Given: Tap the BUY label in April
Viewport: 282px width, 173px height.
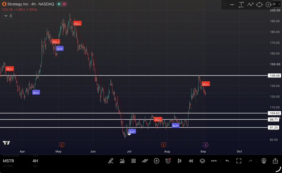Looking at the screenshot, I should [36, 93].
